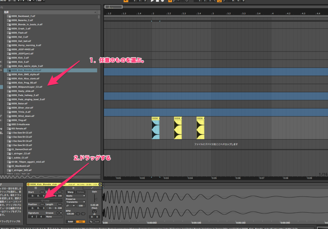Open the Beats warp mode dropdown
The image size is (328, 229).
75,196
